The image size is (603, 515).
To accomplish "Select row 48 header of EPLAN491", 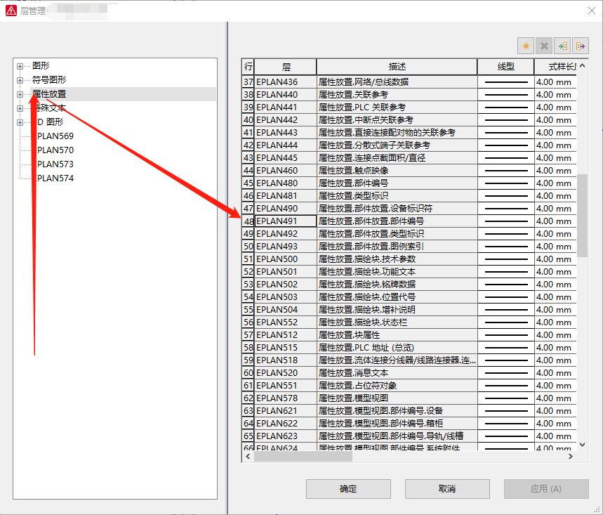I will coord(248,221).
